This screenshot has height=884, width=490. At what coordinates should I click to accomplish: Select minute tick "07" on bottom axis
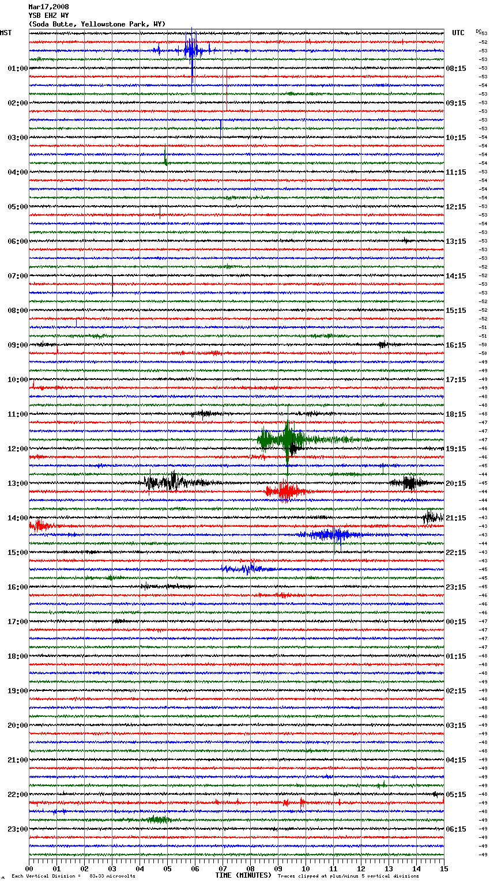(x=223, y=868)
